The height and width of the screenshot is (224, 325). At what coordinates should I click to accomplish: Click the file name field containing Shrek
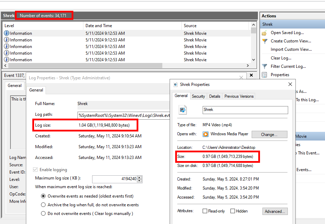pyautogui.click(x=245, y=110)
